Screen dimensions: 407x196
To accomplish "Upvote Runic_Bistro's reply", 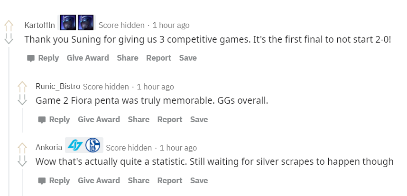I will [x=22, y=87].
